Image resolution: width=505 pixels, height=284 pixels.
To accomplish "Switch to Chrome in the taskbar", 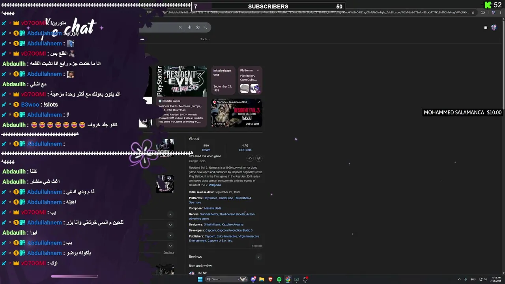I will pos(288,279).
